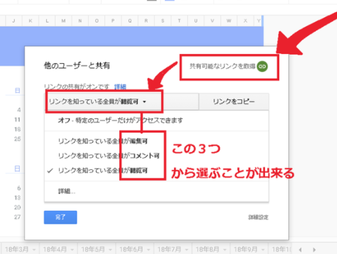Select column S header
Screen dimensions: 337x254
click(163, 21)
